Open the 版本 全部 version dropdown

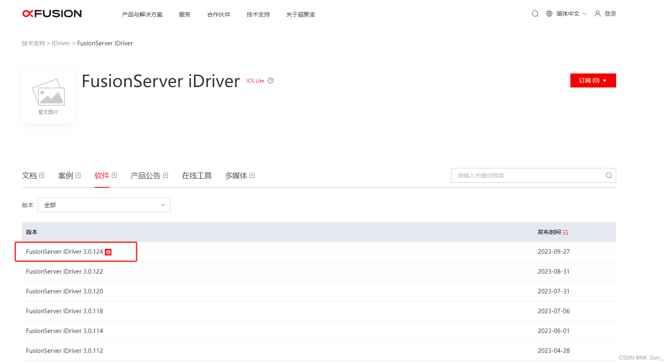(x=104, y=205)
